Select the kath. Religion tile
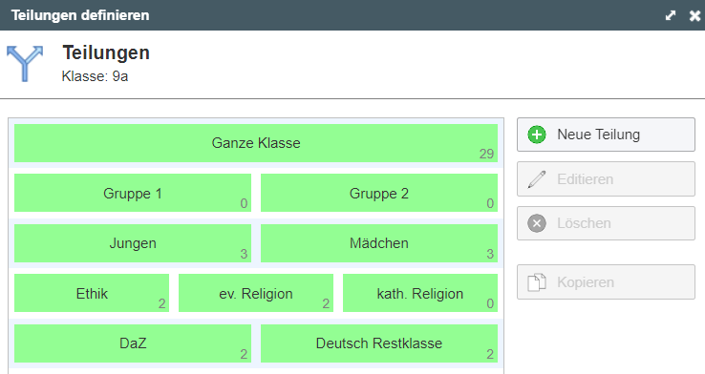The width and height of the screenshot is (705, 374). 420,293
